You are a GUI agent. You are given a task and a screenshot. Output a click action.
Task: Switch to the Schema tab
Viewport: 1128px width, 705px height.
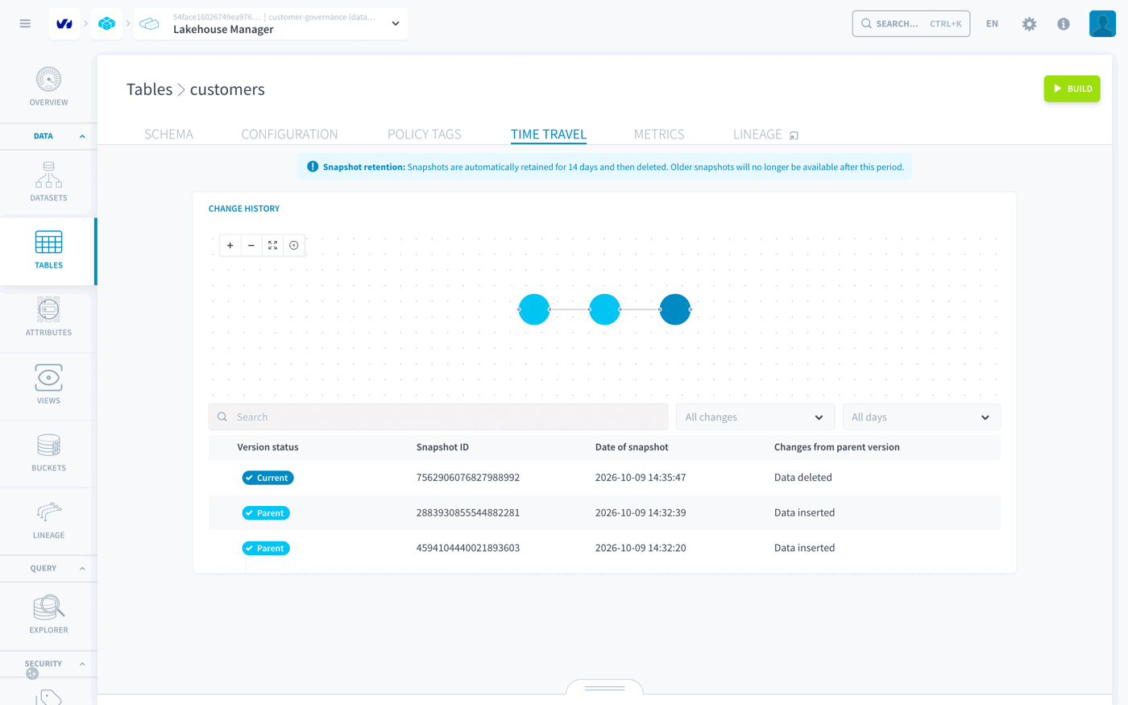pos(168,134)
